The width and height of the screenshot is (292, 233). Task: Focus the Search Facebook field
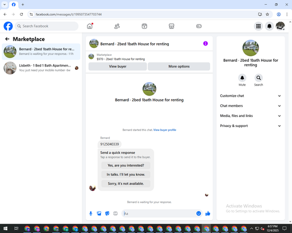[47, 26]
